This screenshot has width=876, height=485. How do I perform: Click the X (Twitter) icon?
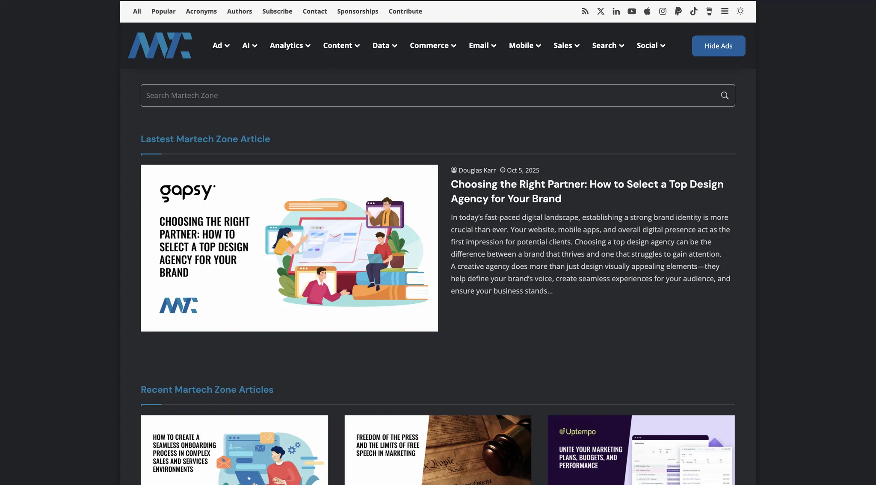coord(601,12)
